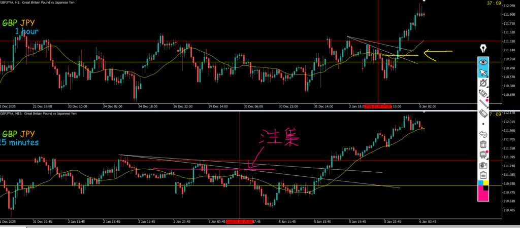Click the M15 chart title 'GBPJPY#, M15'
The image size is (520, 228).
click(x=11, y=113)
